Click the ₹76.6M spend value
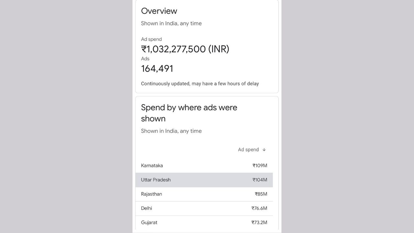 pos(259,208)
